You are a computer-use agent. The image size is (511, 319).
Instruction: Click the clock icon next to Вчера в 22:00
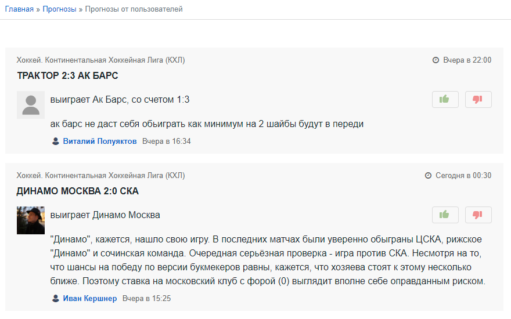pos(436,60)
